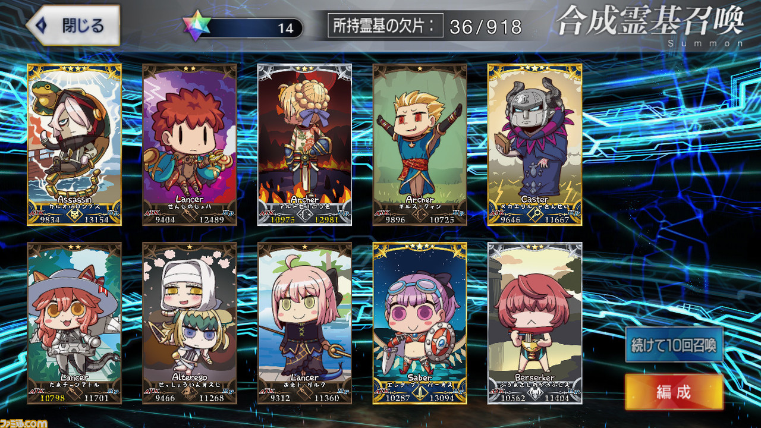The image size is (761, 428).
Task: Choose the pink-haired Lancer card
Action: (x=304, y=323)
